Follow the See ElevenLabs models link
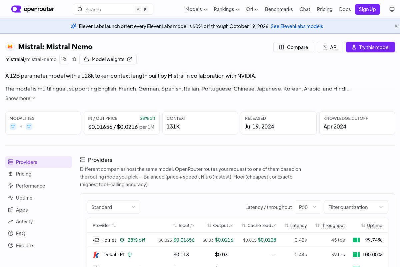 (297, 26)
